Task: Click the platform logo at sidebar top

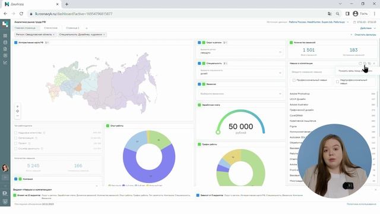Action: [5, 24]
